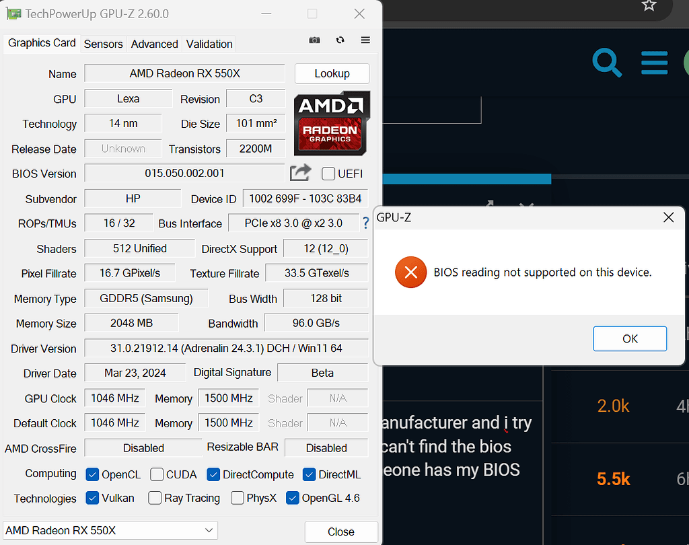Click the Technology value 14 nm
Viewport: 689px width, 545px height.
point(123,123)
